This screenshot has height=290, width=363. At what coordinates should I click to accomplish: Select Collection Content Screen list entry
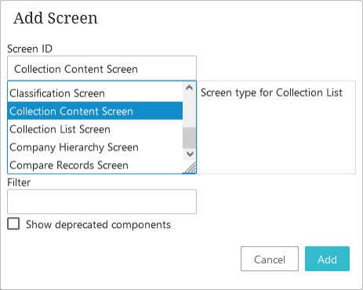click(x=95, y=111)
